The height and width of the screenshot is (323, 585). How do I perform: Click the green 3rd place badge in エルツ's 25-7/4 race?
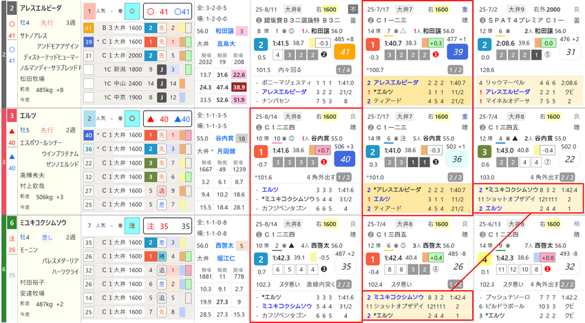tap(484, 152)
